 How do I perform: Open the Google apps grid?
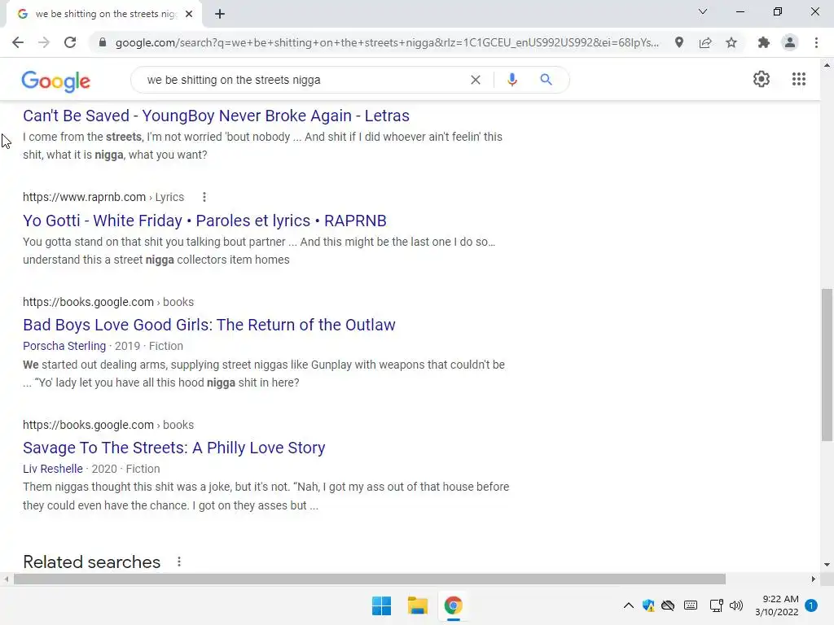coord(799,79)
